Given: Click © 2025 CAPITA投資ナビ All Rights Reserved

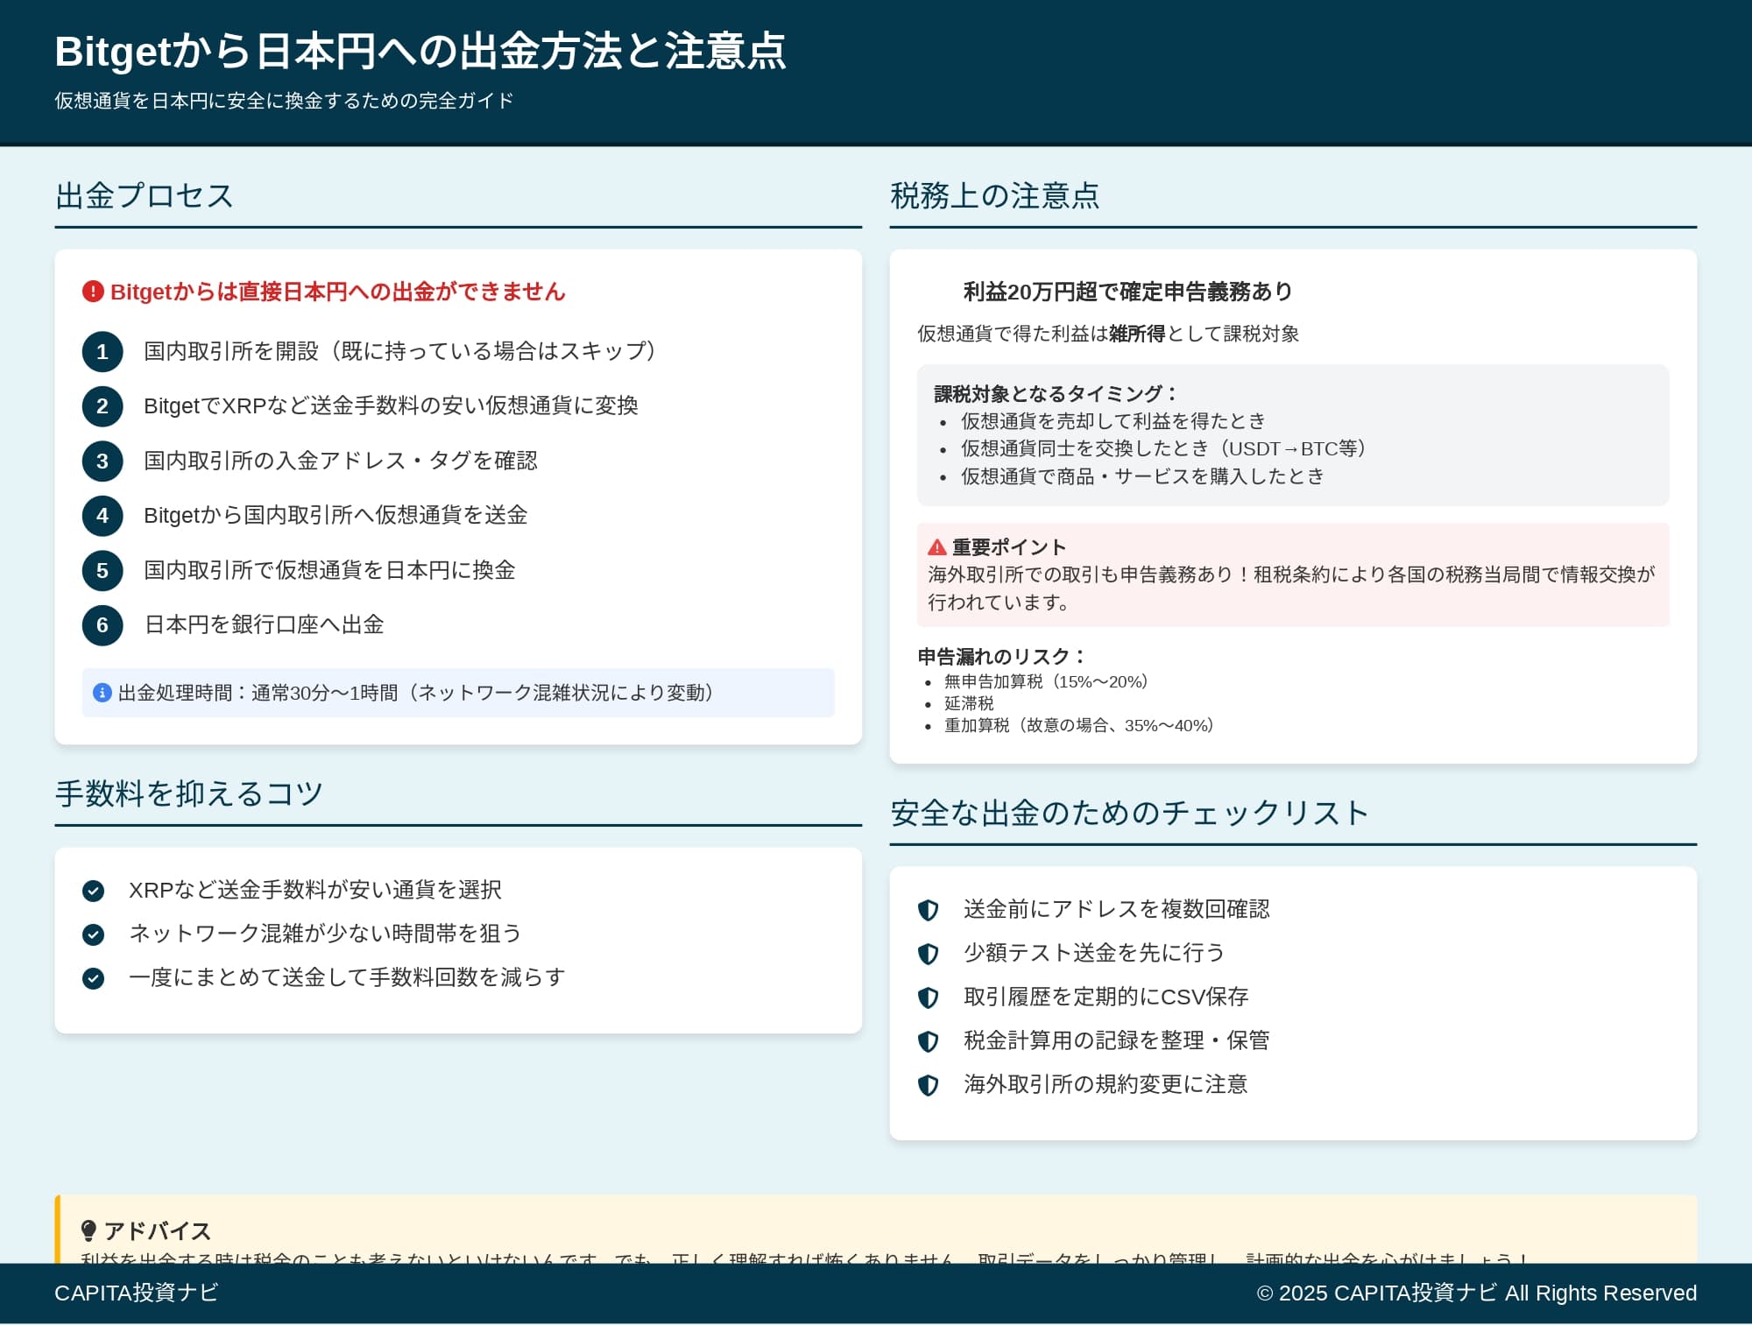Looking at the screenshot, I should tap(1477, 1293).
